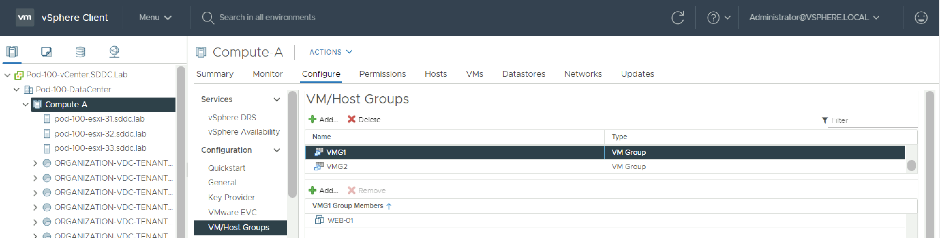Collapse the Pod-100-DataCenter tree node
The image size is (940, 238).
16,89
